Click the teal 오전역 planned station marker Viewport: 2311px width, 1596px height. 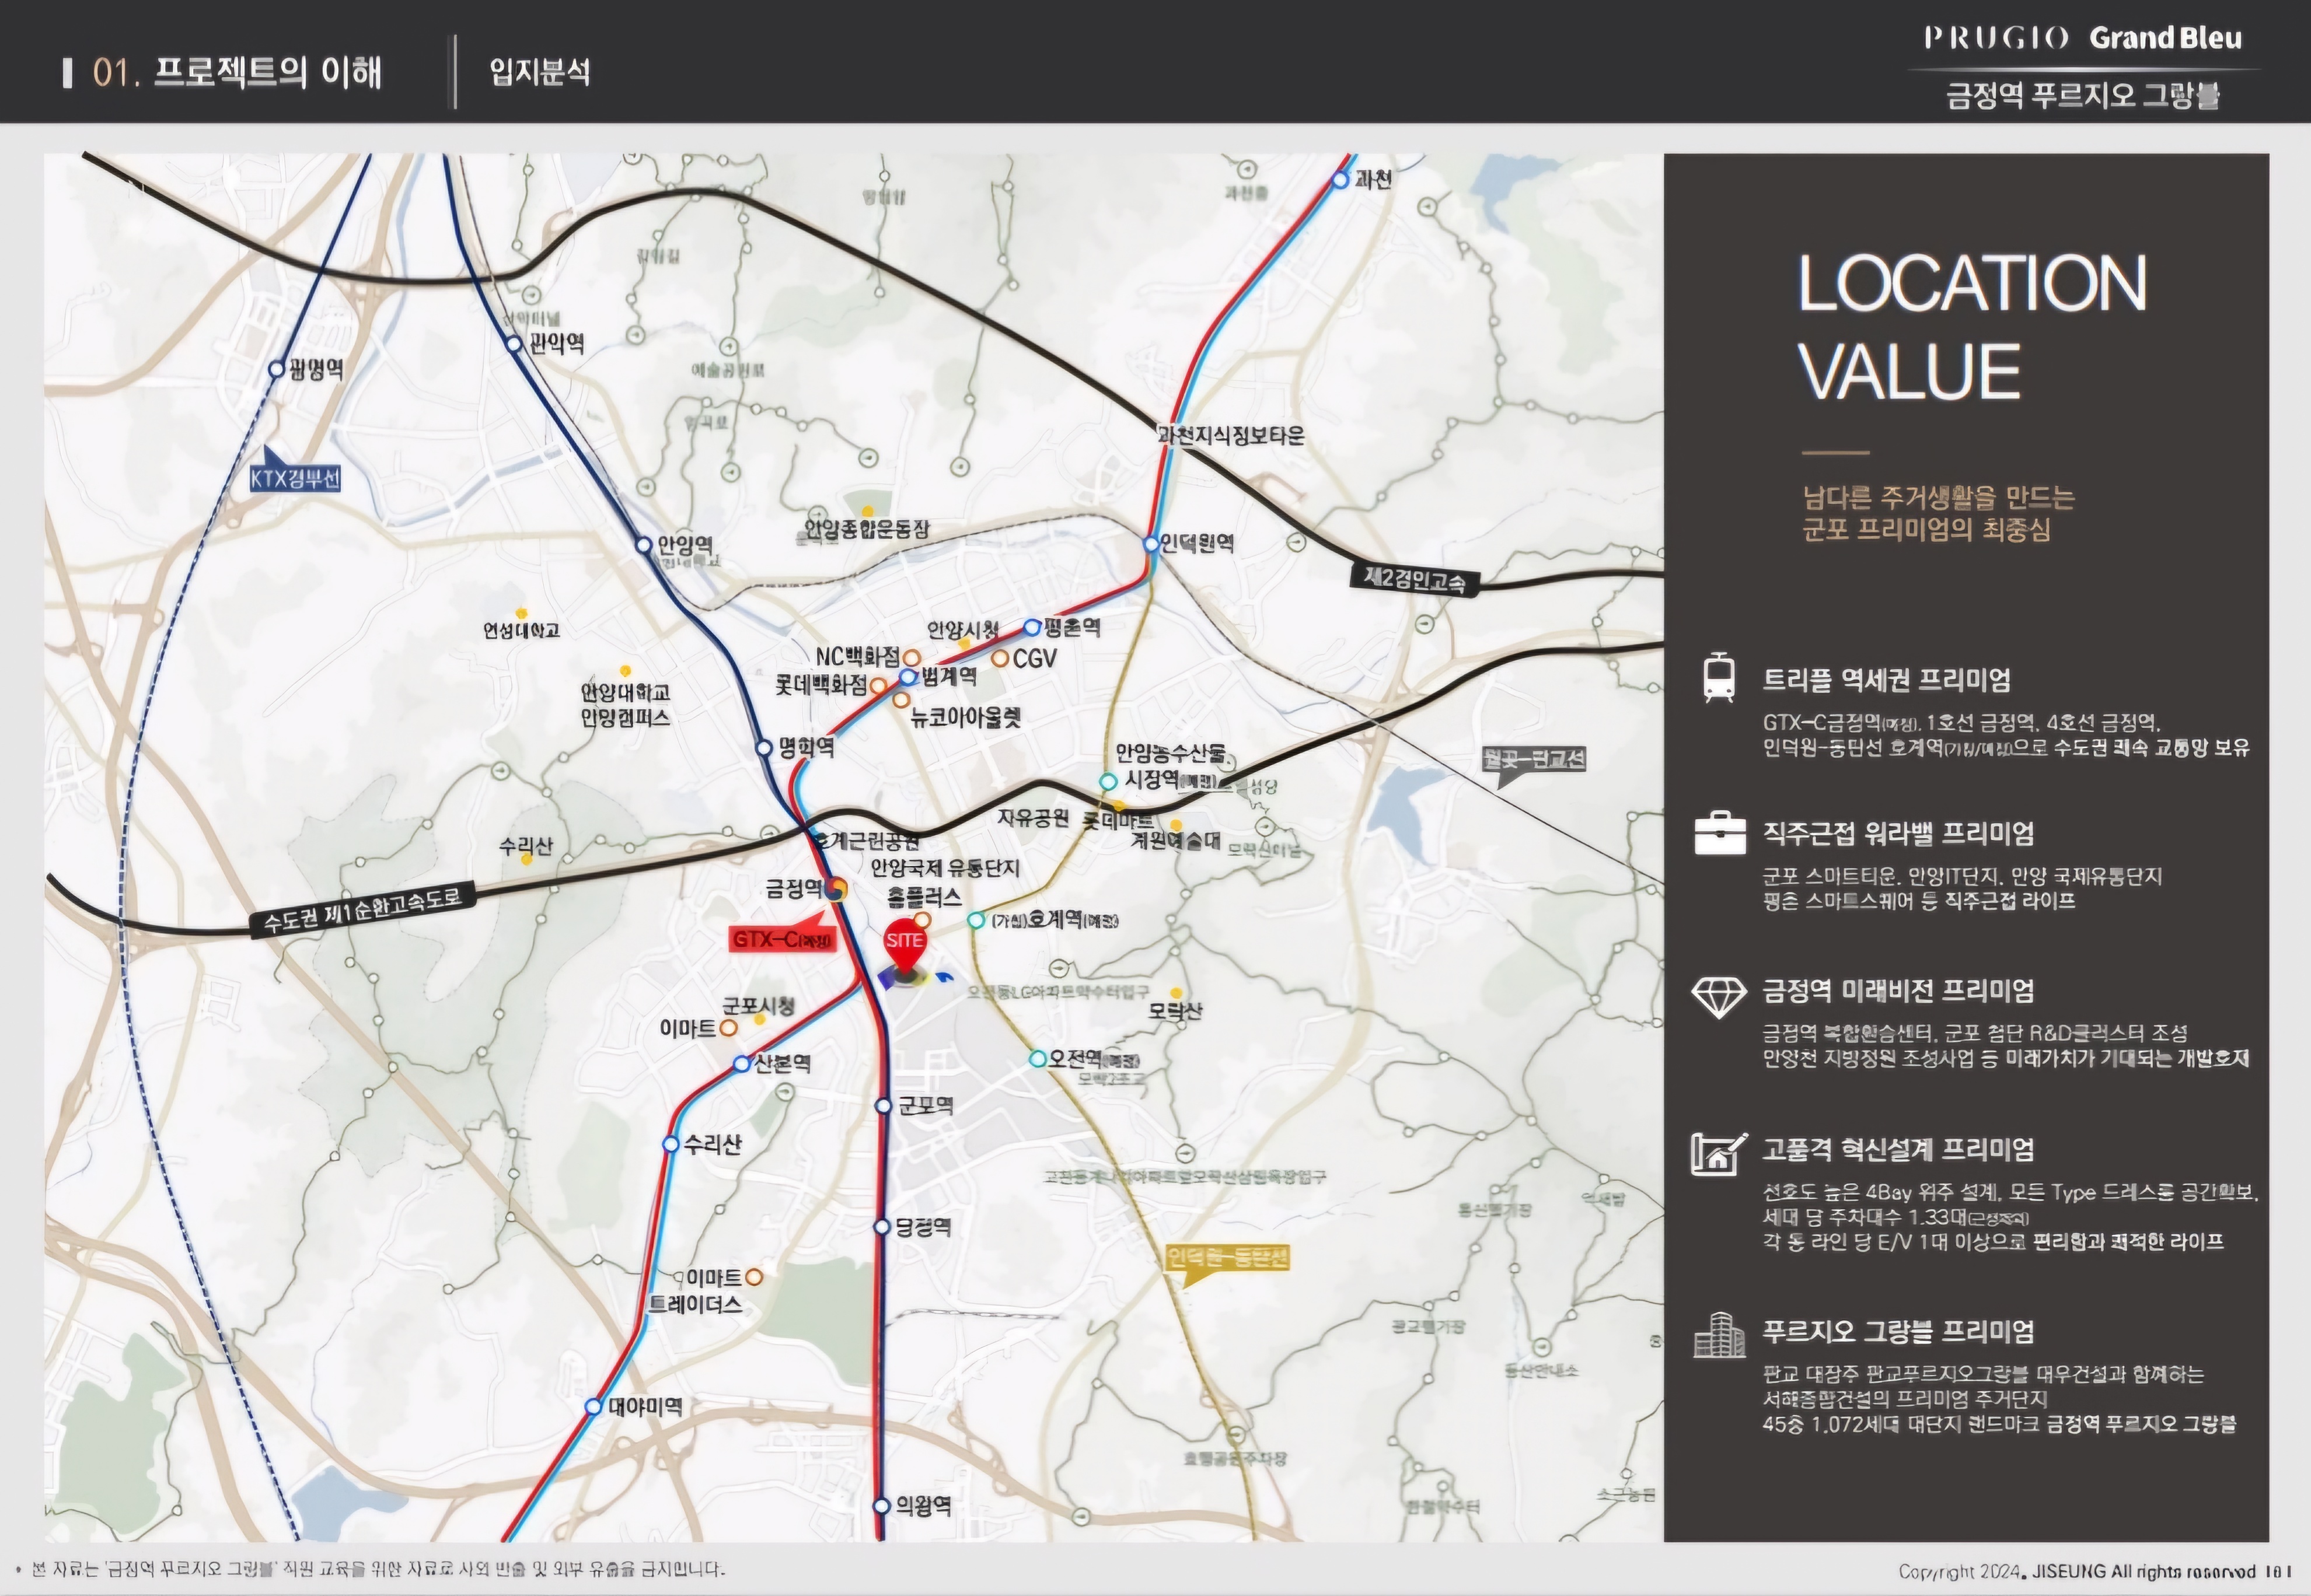click(1038, 1059)
